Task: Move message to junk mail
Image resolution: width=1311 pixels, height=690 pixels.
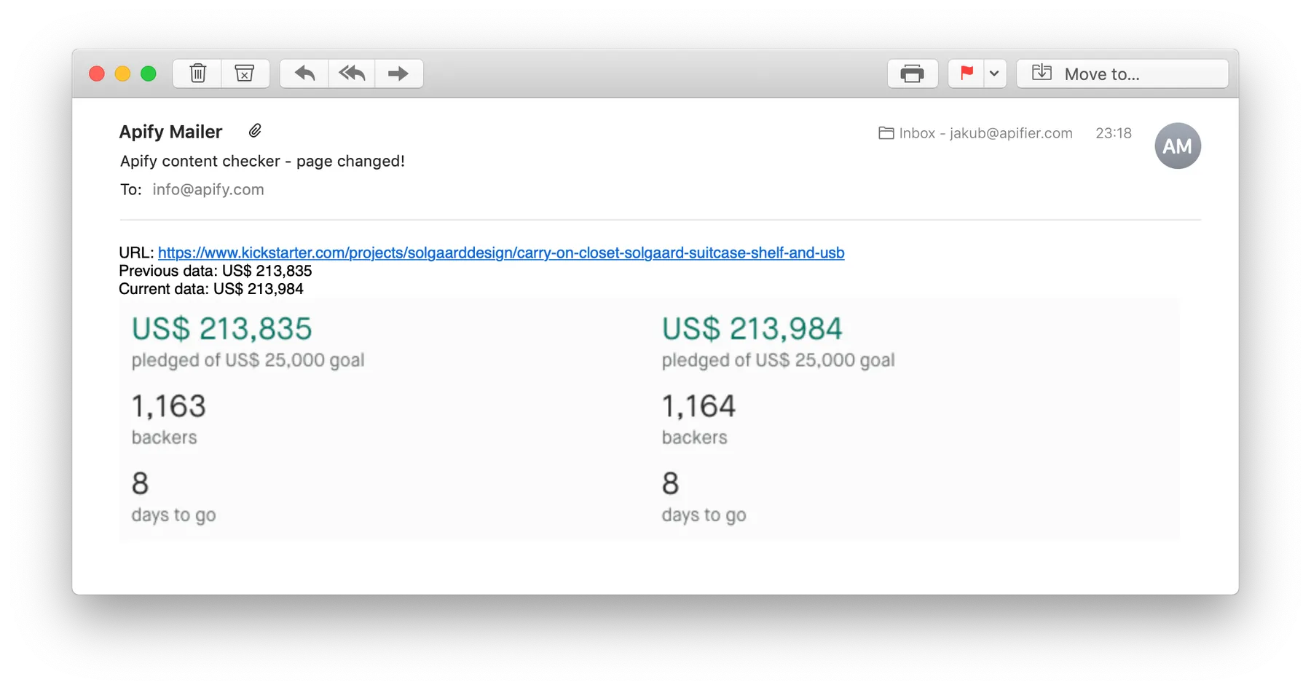Action: [x=245, y=74]
